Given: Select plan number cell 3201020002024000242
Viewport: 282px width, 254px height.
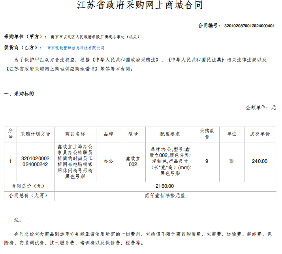Looking at the screenshot, I should pos(36,161).
